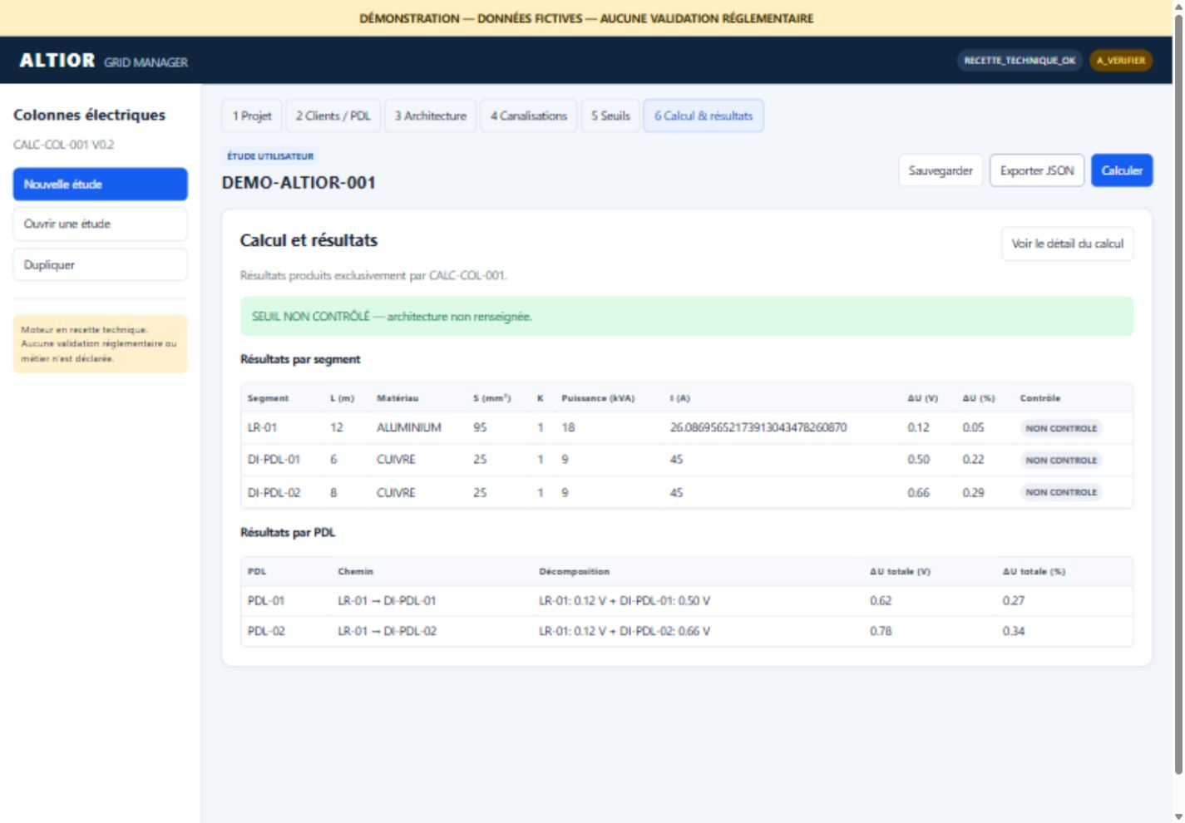This screenshot has height=823, width=1185.
Task: Click path LR-01 → DI-PDL-01
Action: pos(387,601)
